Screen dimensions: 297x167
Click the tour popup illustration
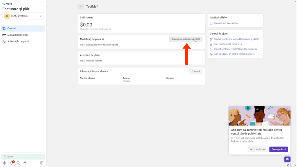tap(259, 116)
